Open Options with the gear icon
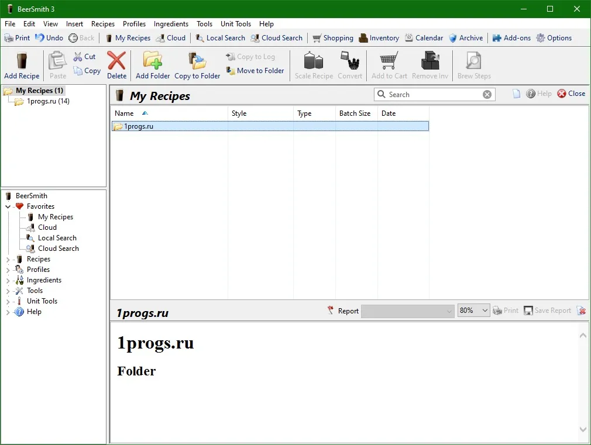The image size is (591, 445). 554,37
